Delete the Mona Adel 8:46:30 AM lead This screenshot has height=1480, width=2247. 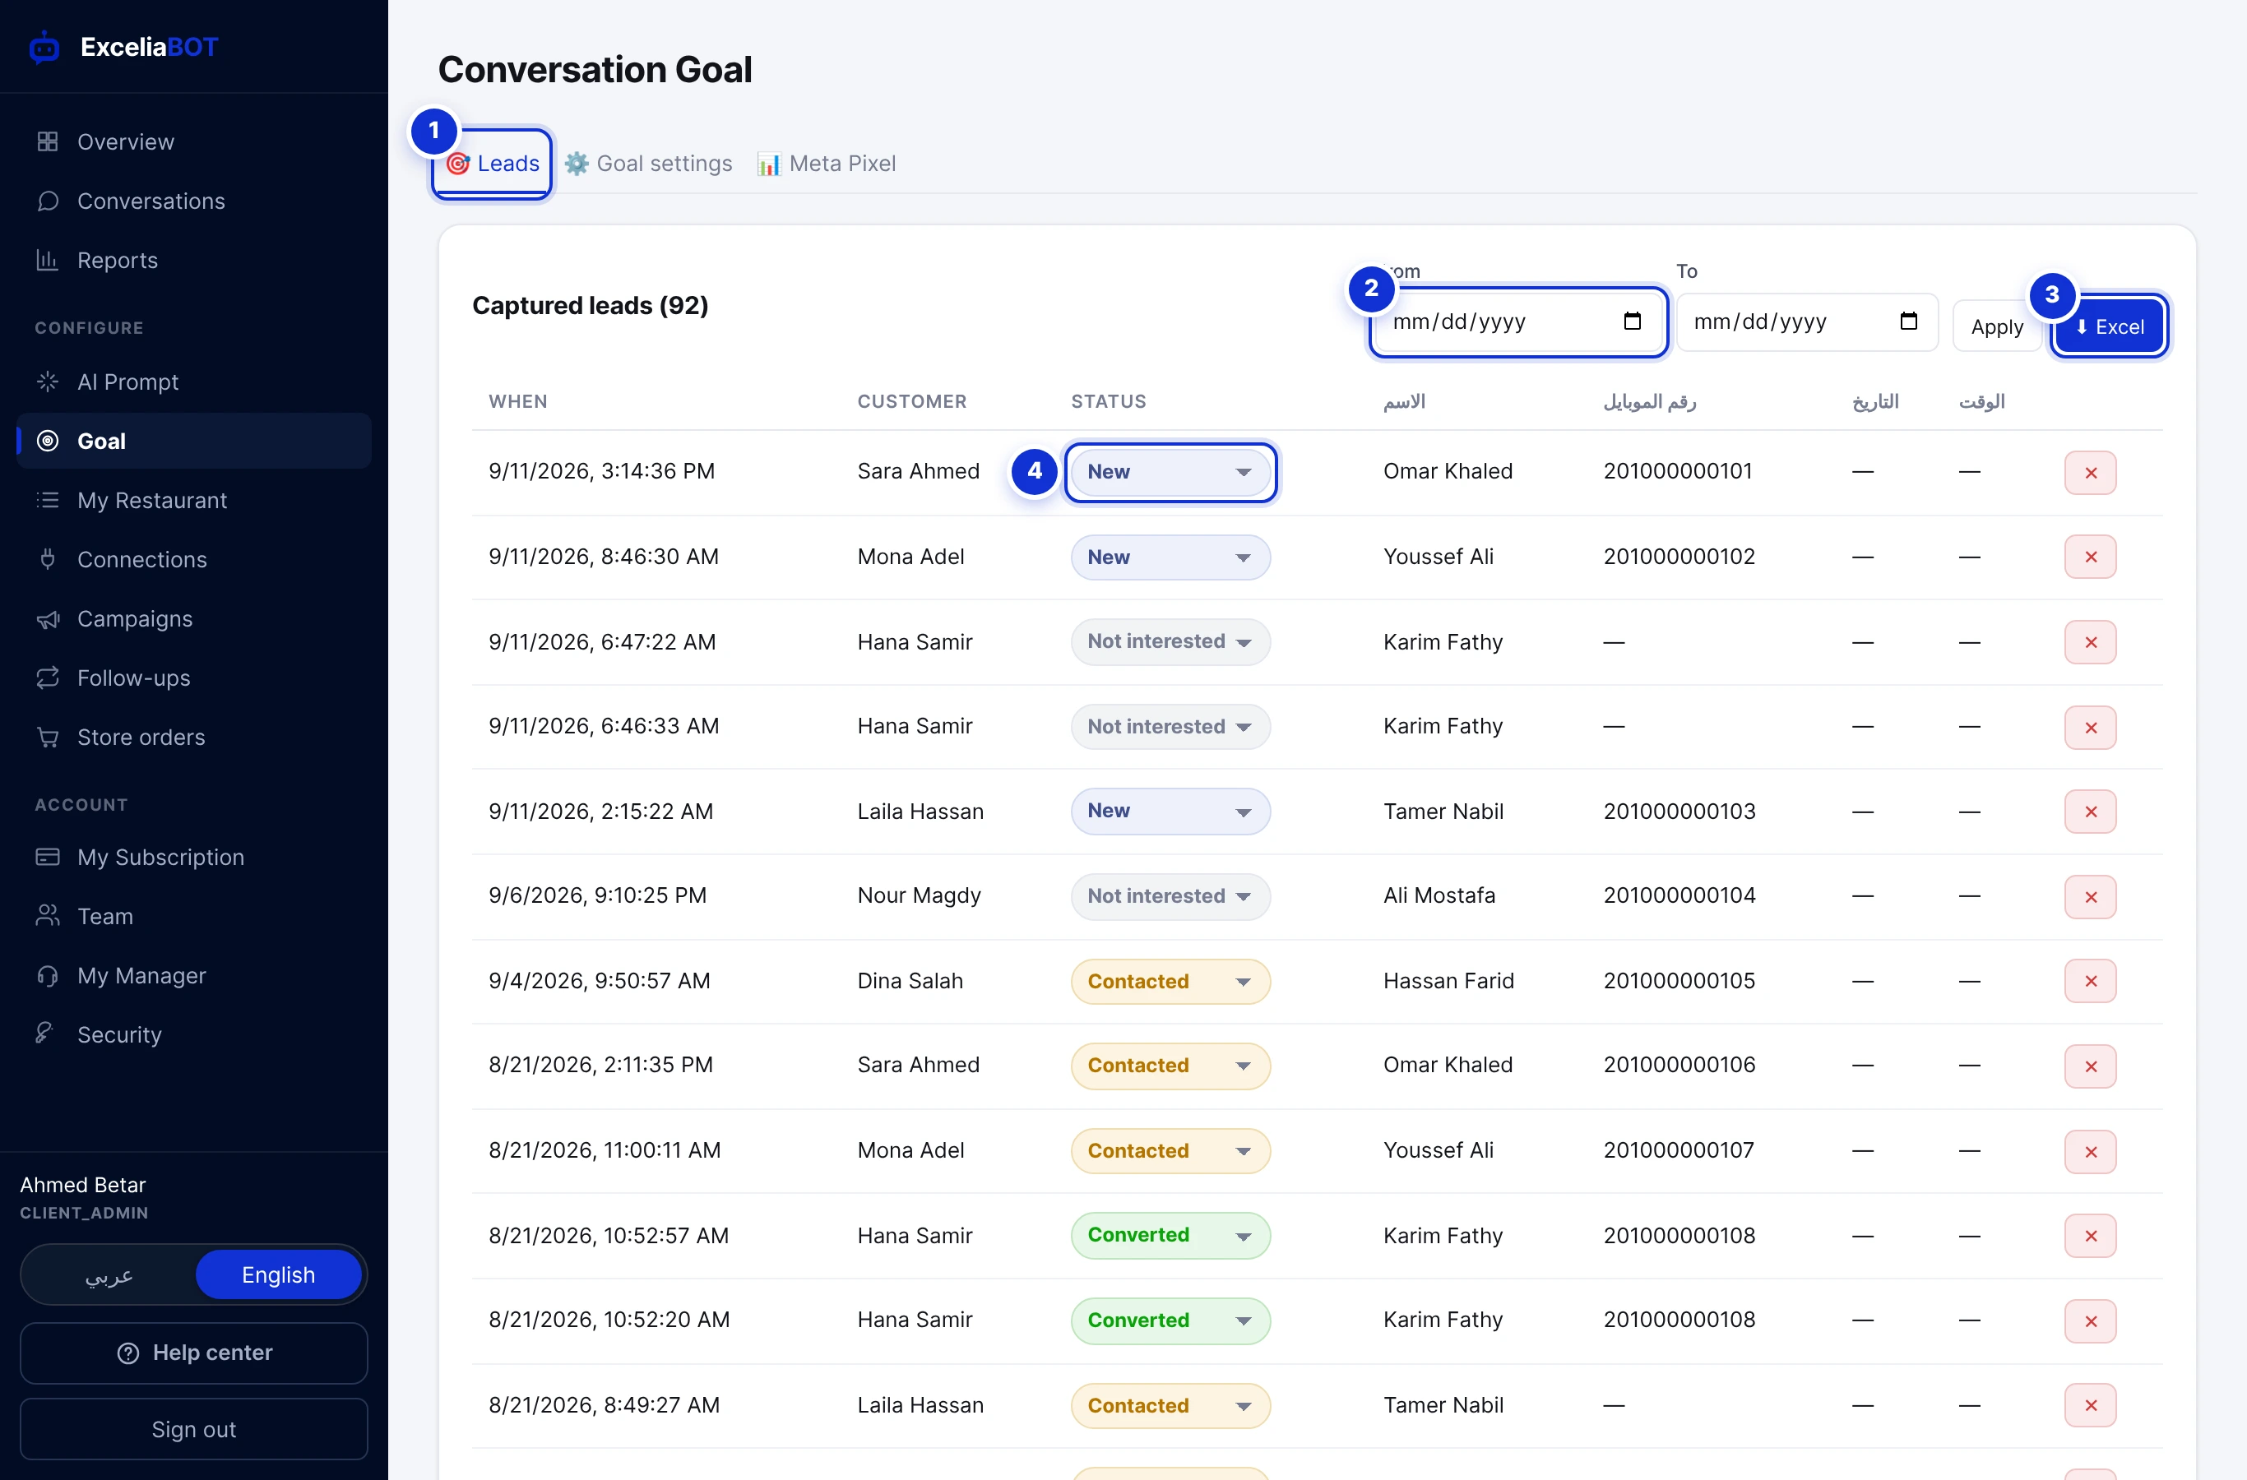pyautogui.click(x=2090, y=557)
